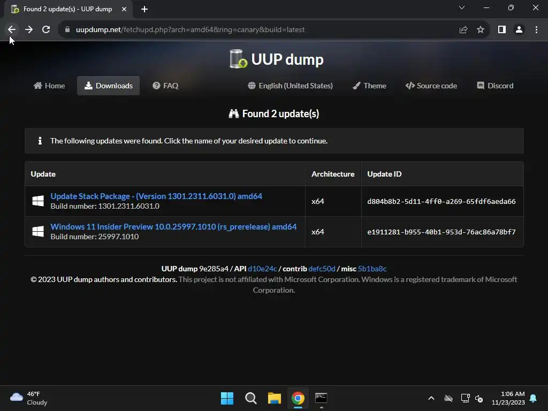Open the weather widget showing 46°F Cloudy
This screenshot has height=411, width=548.
click(29, 398)
